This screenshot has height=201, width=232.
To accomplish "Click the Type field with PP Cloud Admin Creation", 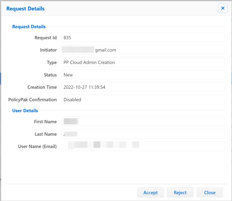I will tap(143, 62).
